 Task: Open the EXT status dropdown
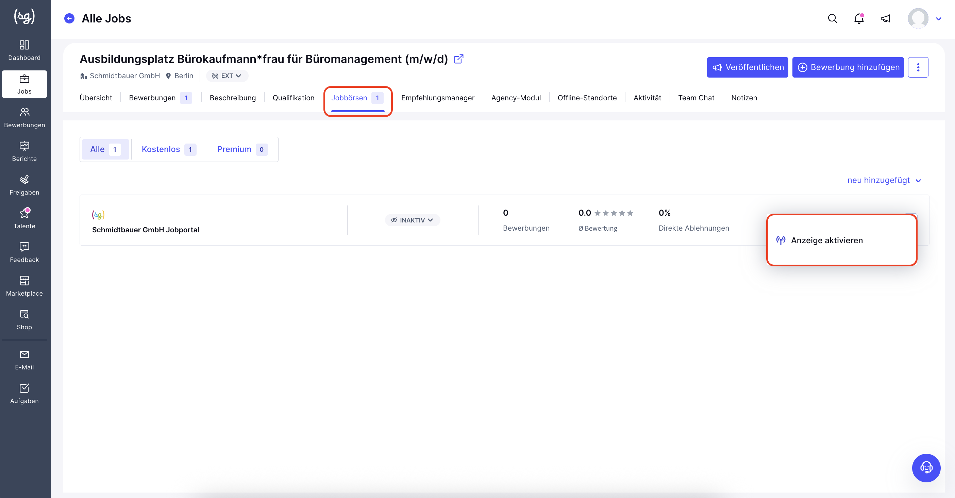coord(227,76)
